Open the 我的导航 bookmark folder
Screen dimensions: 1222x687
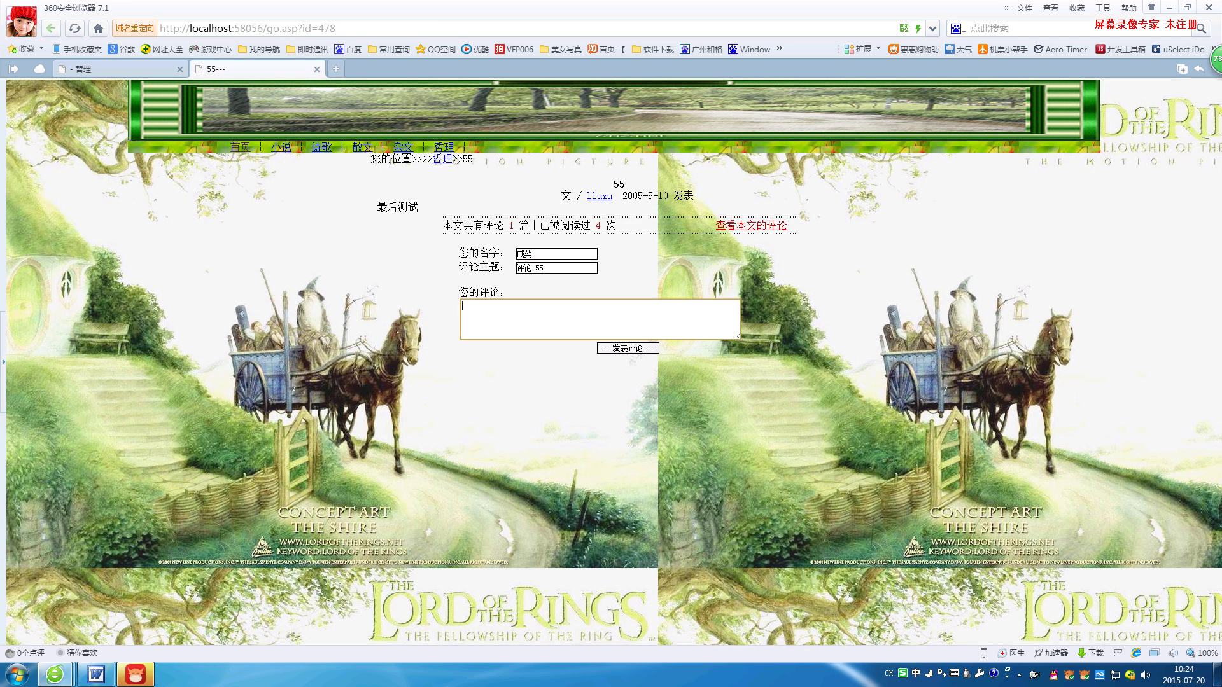click(259, 49)
